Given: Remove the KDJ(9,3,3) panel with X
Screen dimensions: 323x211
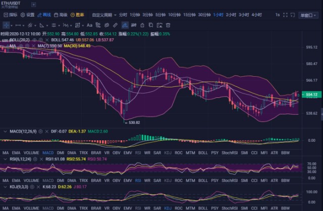Looking at the screenshot, I should pos(38,187).
